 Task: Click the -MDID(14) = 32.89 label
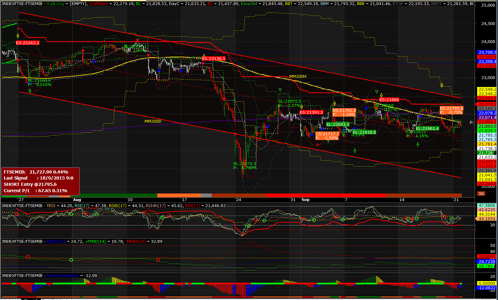(x=144, y=241)
